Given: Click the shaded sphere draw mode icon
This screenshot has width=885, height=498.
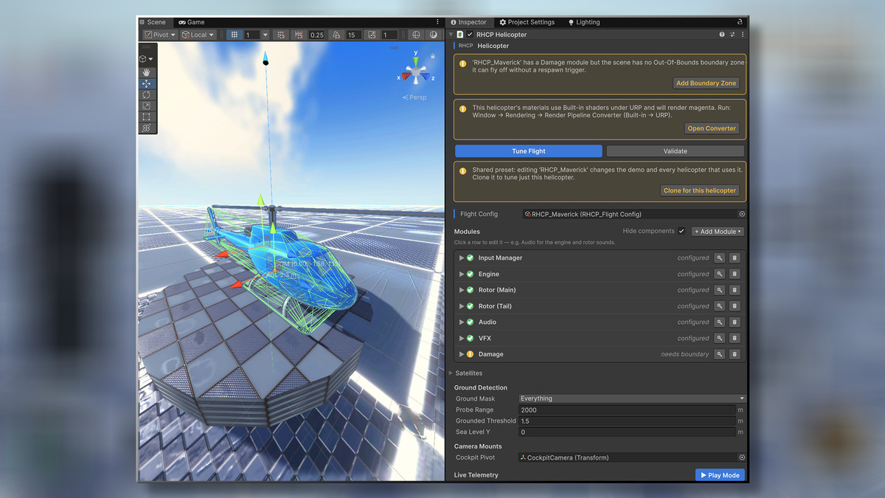Looking at the screenshot, I should tap(434, 35).
